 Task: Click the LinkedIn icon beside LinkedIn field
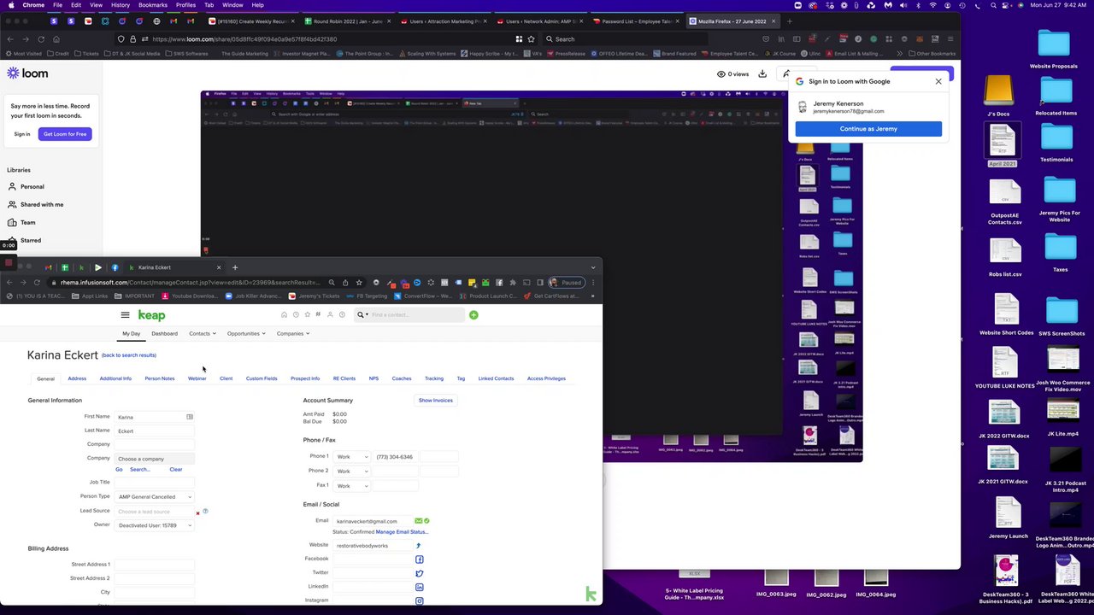[x=419, y=587]
